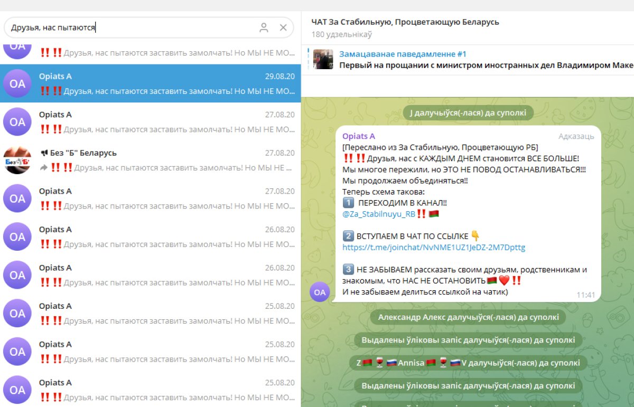
Task: Click "Адказаць" to reply to the message
Action: 576,136
